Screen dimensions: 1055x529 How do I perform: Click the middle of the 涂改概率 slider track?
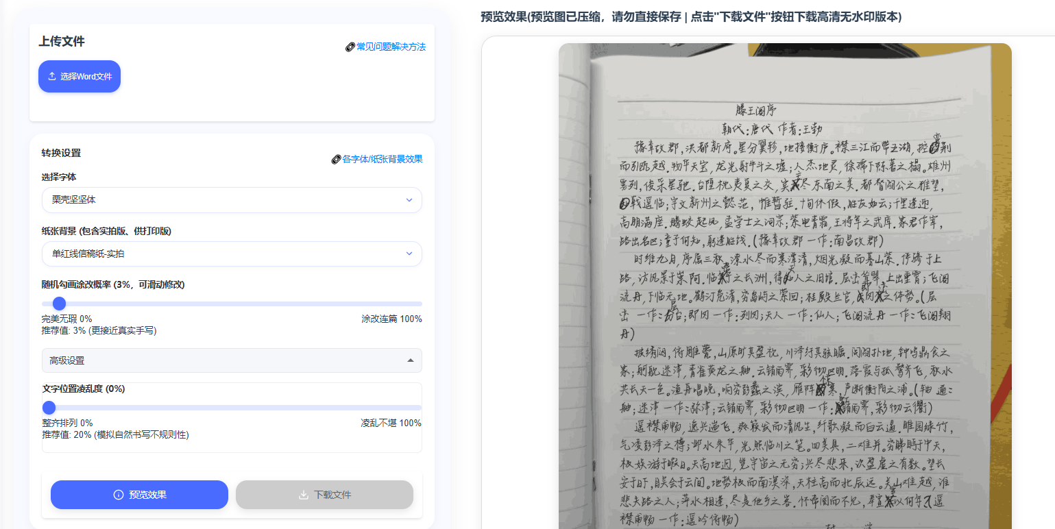point(232,304)
